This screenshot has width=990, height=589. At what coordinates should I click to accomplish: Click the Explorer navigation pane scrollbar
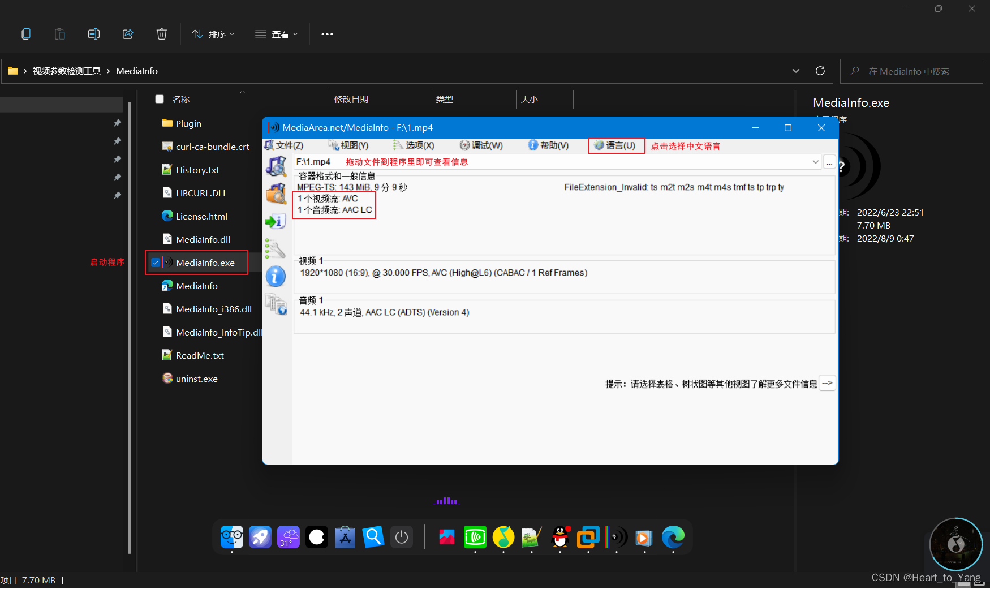point(130,328)
